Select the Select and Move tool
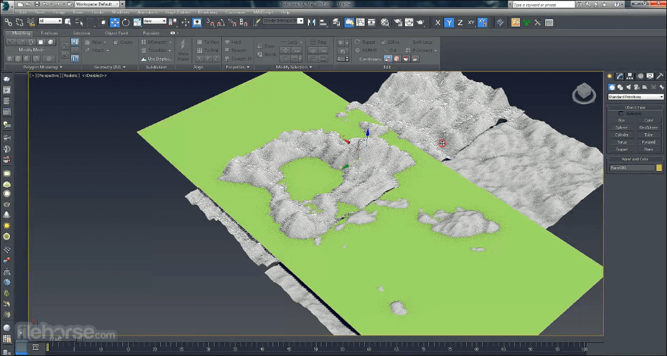Viewport: 667px width, 356px height. (115, 22)
